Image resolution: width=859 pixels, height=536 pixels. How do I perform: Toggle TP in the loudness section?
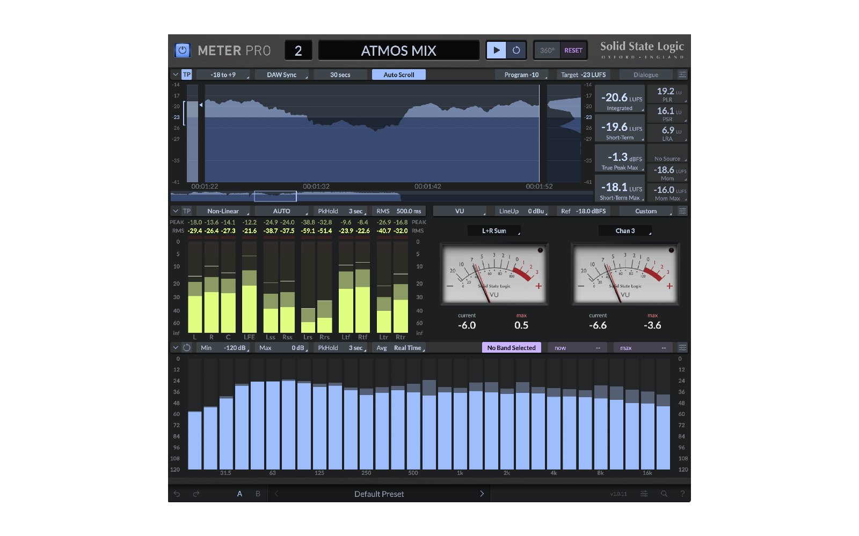tap(186, 75)
